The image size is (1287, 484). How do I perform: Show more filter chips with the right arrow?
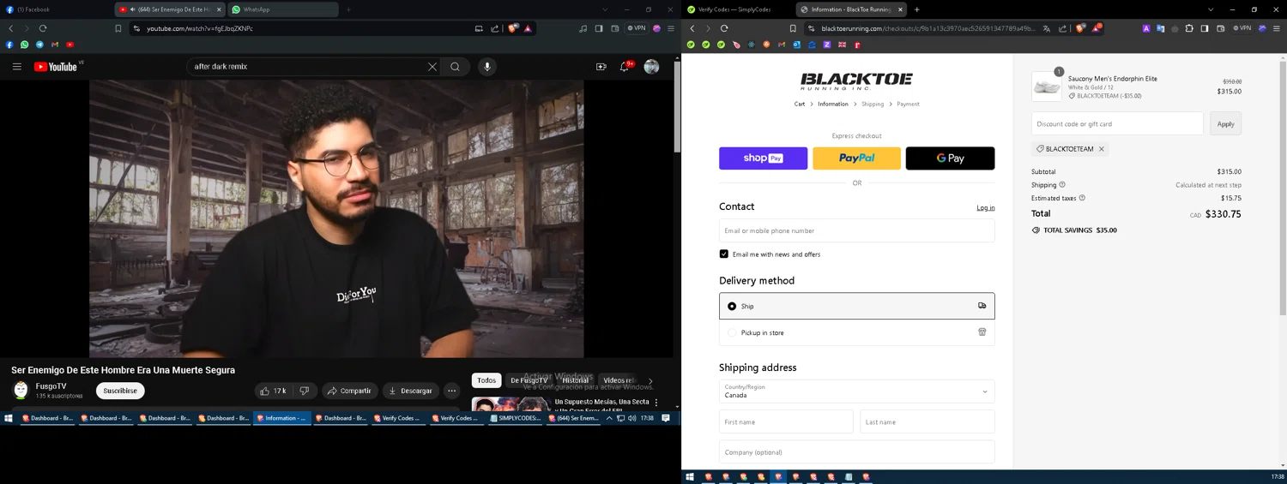650,381
